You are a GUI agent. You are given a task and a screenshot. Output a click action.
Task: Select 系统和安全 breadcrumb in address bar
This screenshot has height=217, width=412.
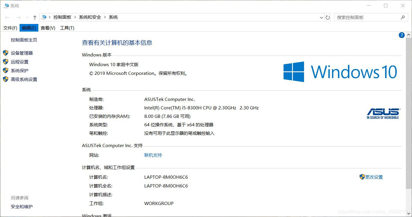click(x=90, y=17)
